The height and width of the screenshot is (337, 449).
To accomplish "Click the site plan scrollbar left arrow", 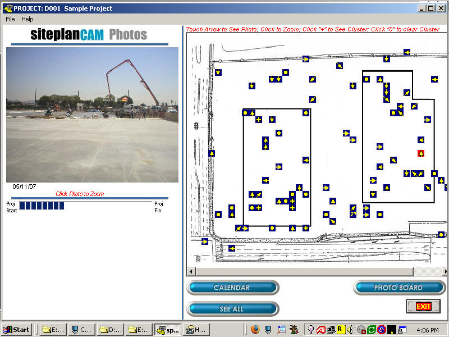I will (191, 271).
